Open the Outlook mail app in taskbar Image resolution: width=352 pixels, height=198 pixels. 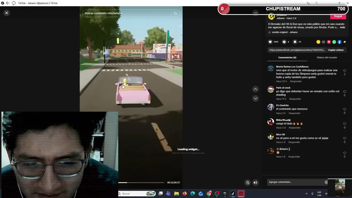201,194
